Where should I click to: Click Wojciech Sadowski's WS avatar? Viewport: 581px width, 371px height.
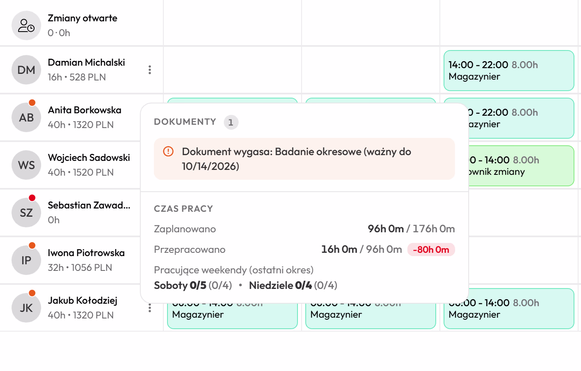26,165
